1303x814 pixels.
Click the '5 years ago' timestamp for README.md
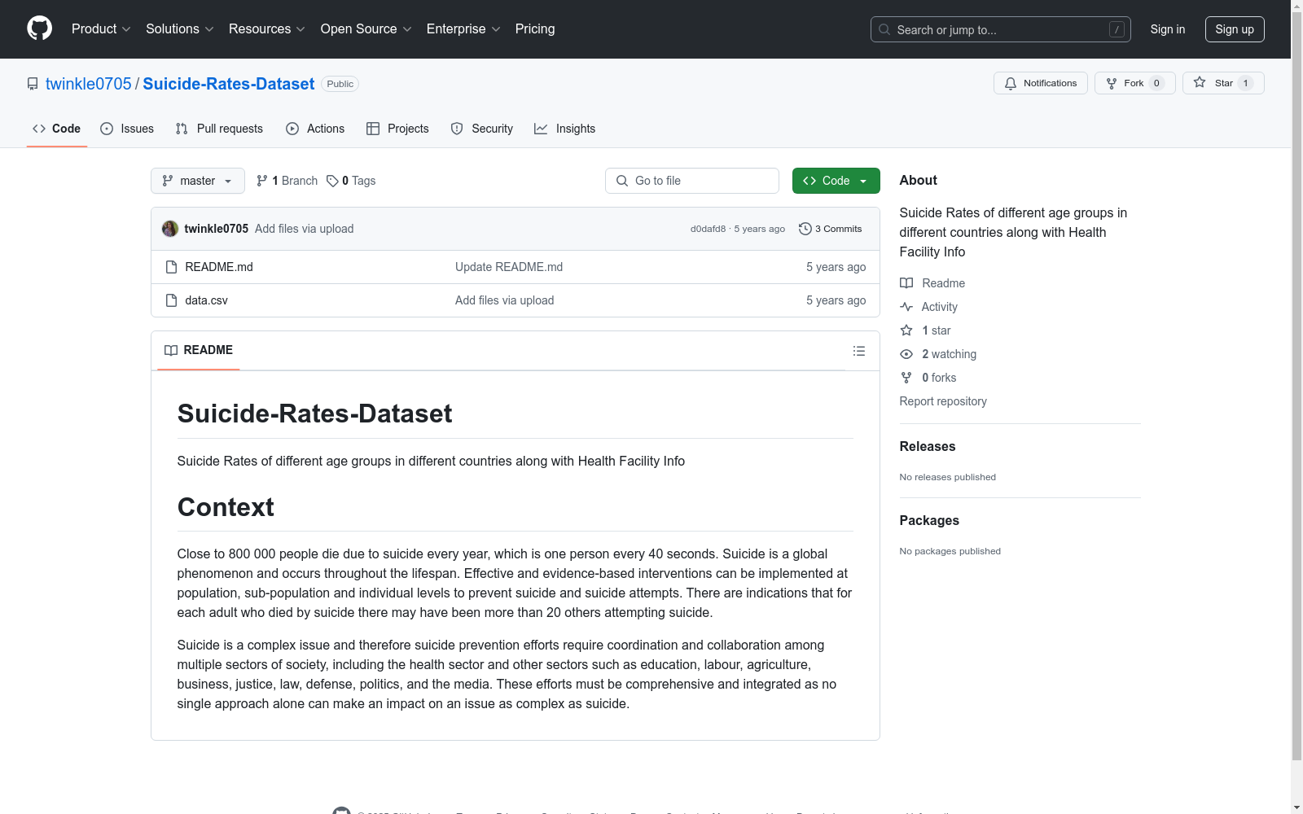click(836, 267)
